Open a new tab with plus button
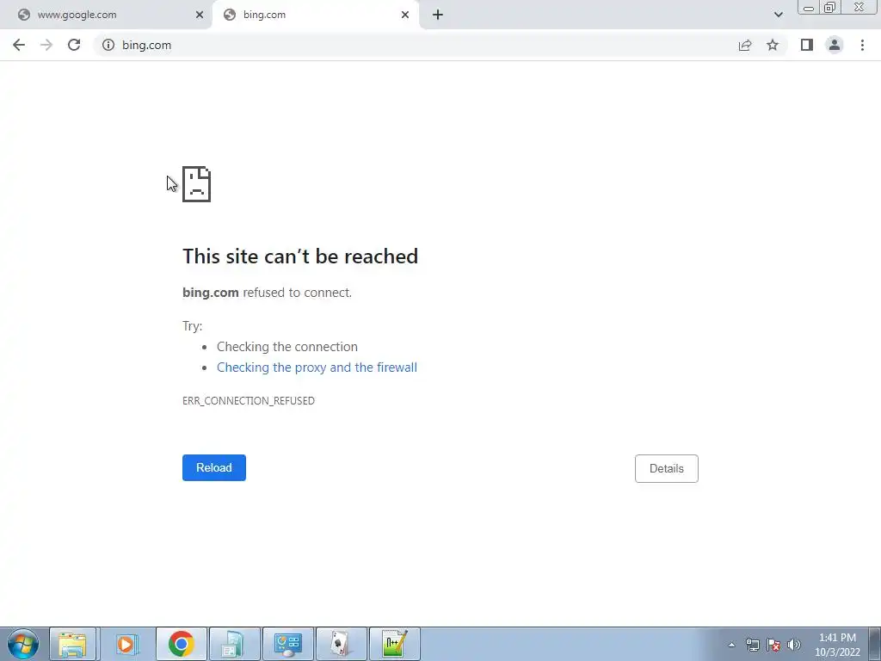The height and width of the screenshot is (661, 881). 438,15
